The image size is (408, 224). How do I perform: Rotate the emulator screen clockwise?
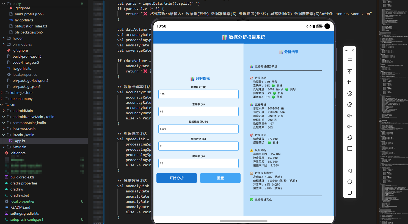(x=350, y=105)
